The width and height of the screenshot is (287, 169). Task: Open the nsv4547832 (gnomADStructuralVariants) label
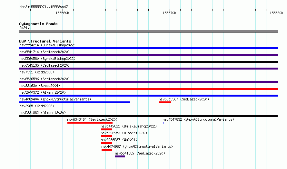(x=198, y=119)
